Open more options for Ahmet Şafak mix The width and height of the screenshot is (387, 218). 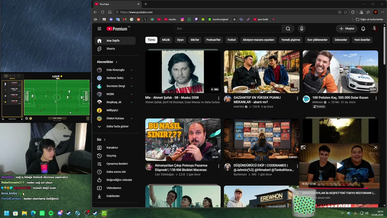pos(219,98)
